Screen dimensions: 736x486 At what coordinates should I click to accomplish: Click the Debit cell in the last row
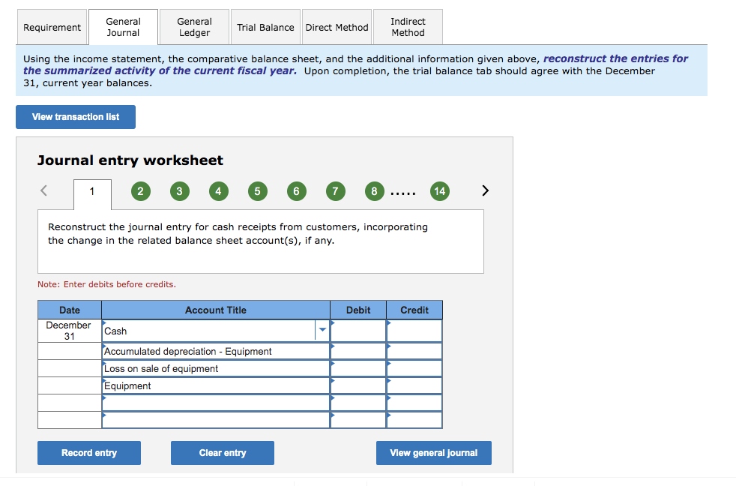pos(358,420)
